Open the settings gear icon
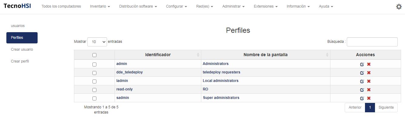The width and height of the screenshot is (405, 122). click(399, 7)
